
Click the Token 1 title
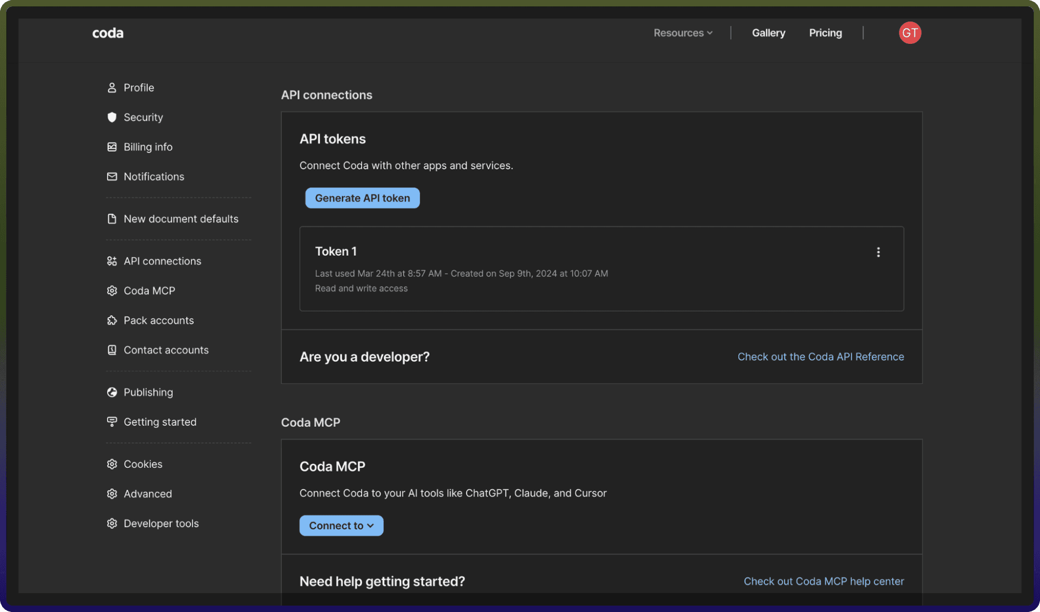coord(336,251)
